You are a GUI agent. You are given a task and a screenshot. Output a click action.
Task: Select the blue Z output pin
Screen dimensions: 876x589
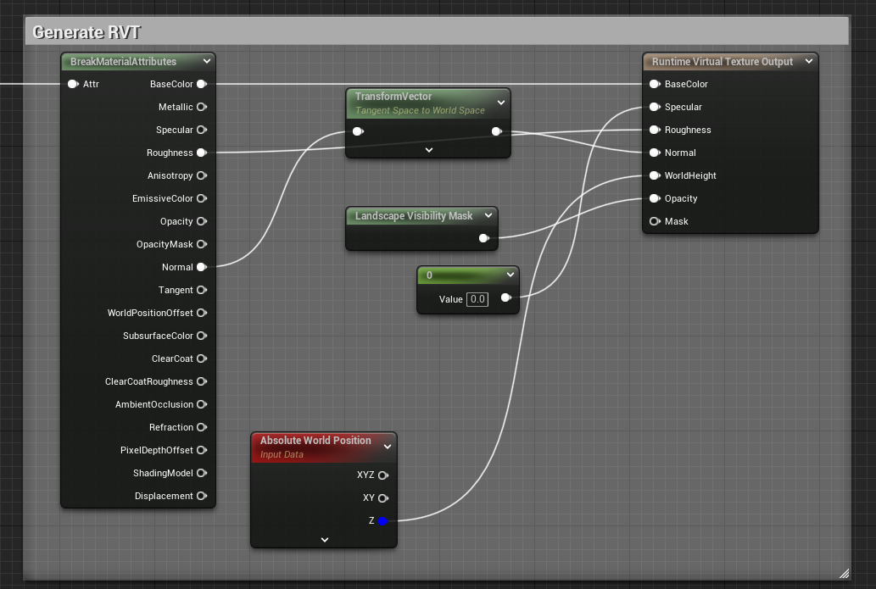pyautogui.click(x=382, y=520)
